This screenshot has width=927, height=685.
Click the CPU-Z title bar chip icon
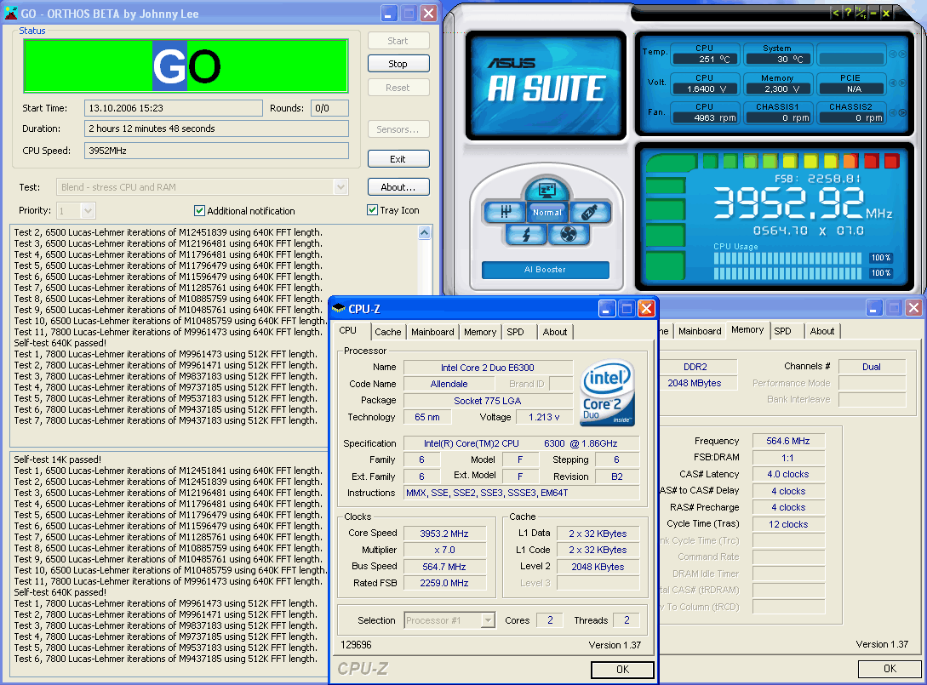pos(338,308)
